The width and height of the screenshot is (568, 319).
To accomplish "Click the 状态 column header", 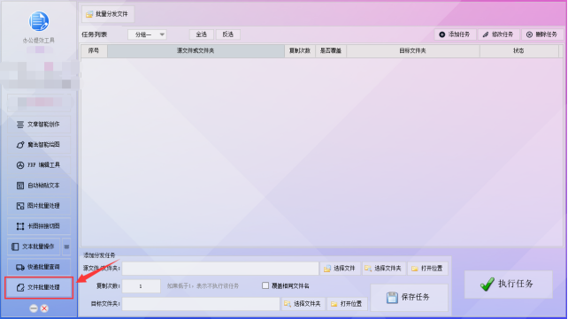I will [x=518, y=51].
